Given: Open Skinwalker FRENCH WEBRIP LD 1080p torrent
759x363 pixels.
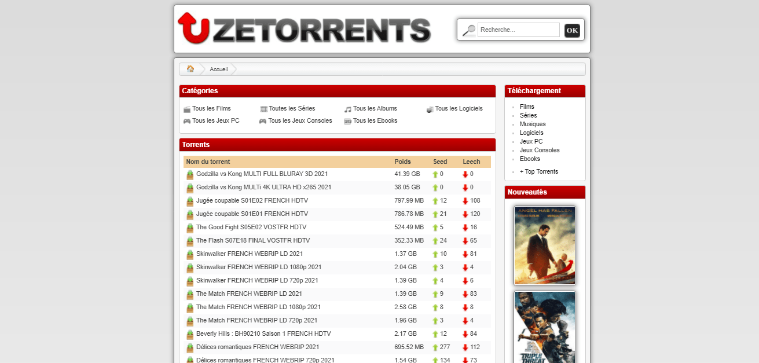Looking at the screenshot, I should click(259, 267).
